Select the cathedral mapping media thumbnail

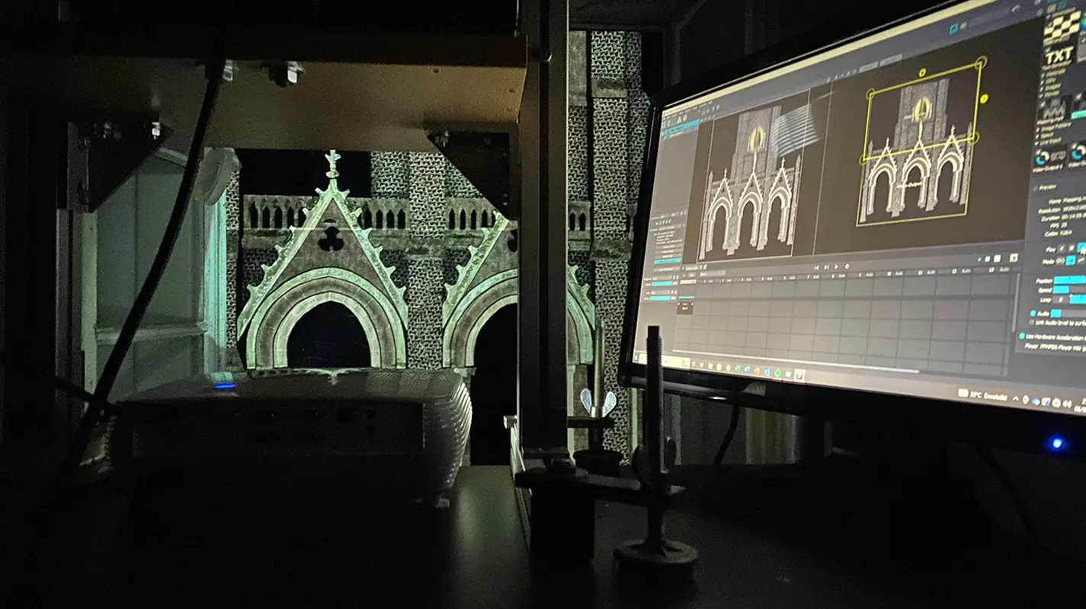1054,108
